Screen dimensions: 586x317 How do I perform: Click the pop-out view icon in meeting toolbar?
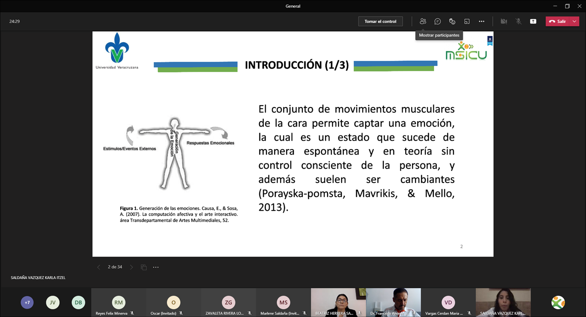[x=467, y=21]
